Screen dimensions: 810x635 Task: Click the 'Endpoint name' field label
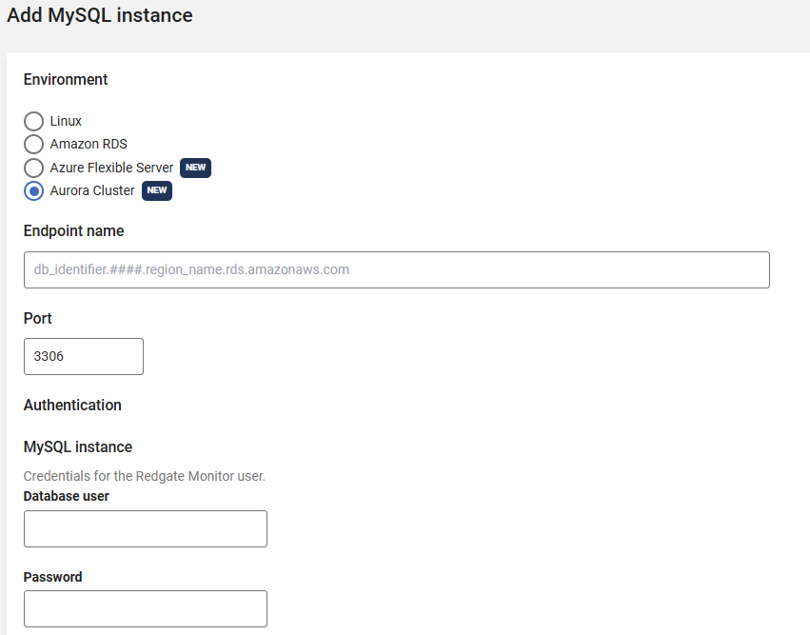coord(73,230)
